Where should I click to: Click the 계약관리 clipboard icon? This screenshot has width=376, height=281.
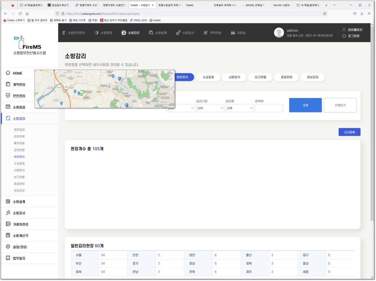8,84
